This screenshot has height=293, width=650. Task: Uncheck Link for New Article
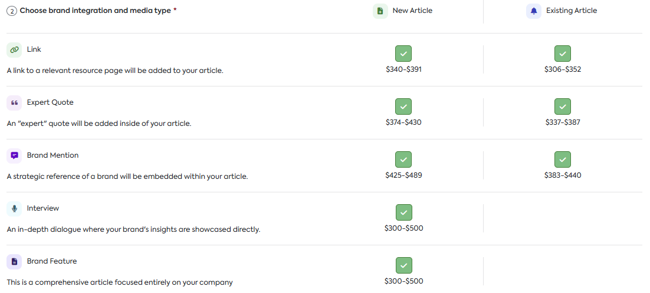[403, 54]
